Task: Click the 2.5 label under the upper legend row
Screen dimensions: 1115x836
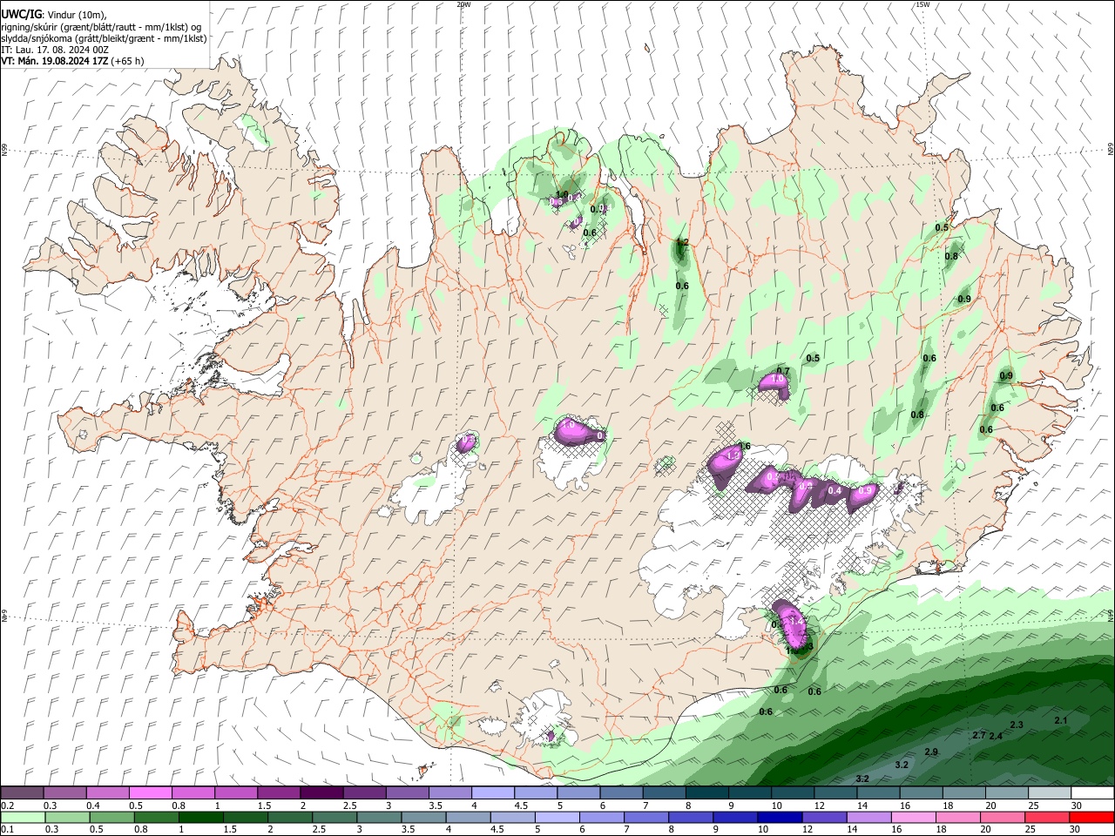Action: [349, 806]
